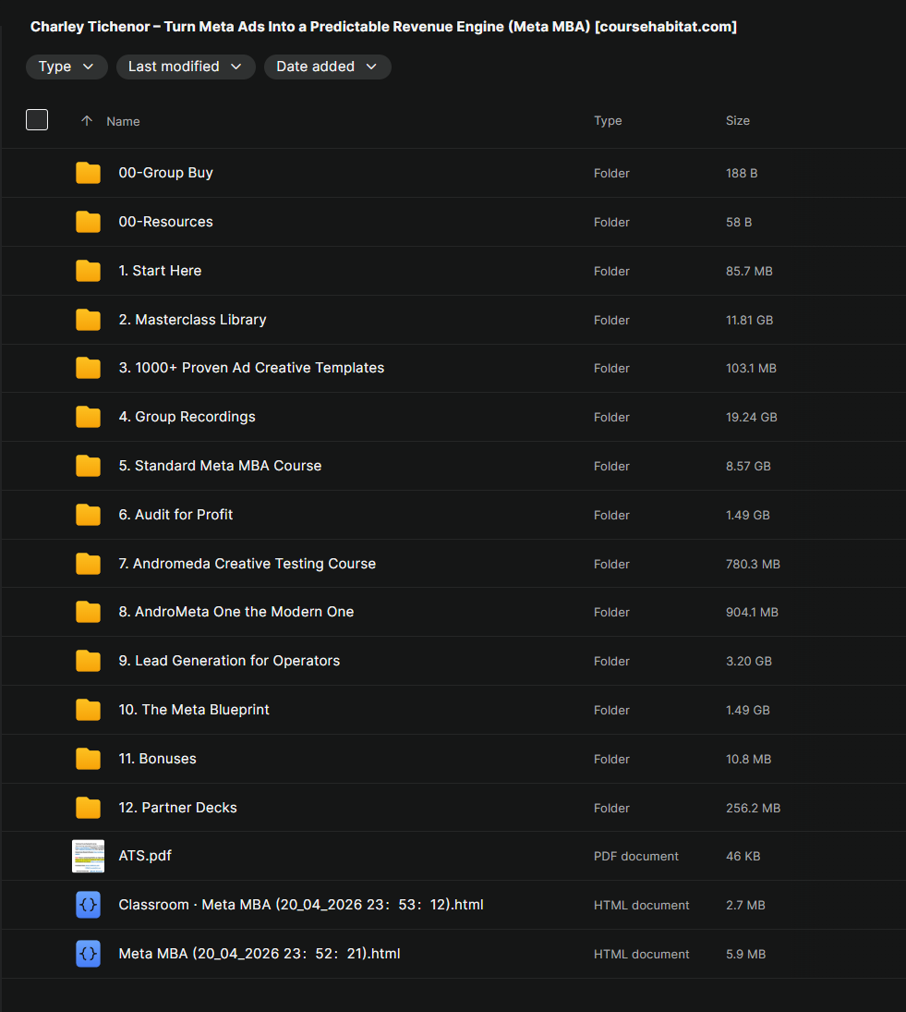Image resolution: width=906 pixels, height=1012 pixels.
Task: Click the 904.1 MB size value
Action: point(752,613)
